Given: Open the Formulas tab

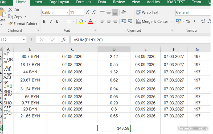Looking at the screenshot, I should pos(84,2).
